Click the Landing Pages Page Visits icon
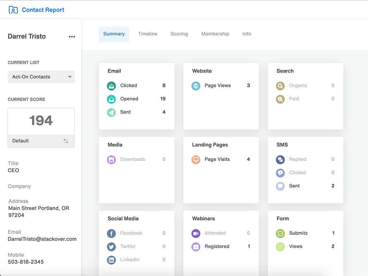Screen dimensions: 368x276 coord(196,159)
